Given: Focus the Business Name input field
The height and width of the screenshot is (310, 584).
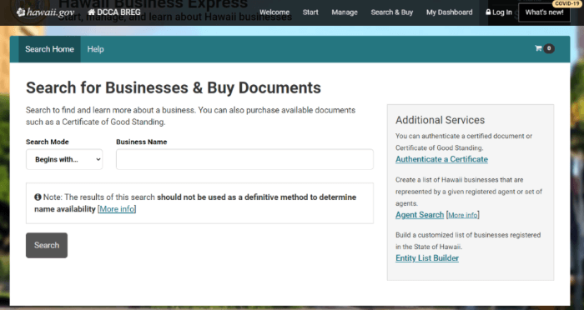Looking at the screenshot, I should point(244,159).
